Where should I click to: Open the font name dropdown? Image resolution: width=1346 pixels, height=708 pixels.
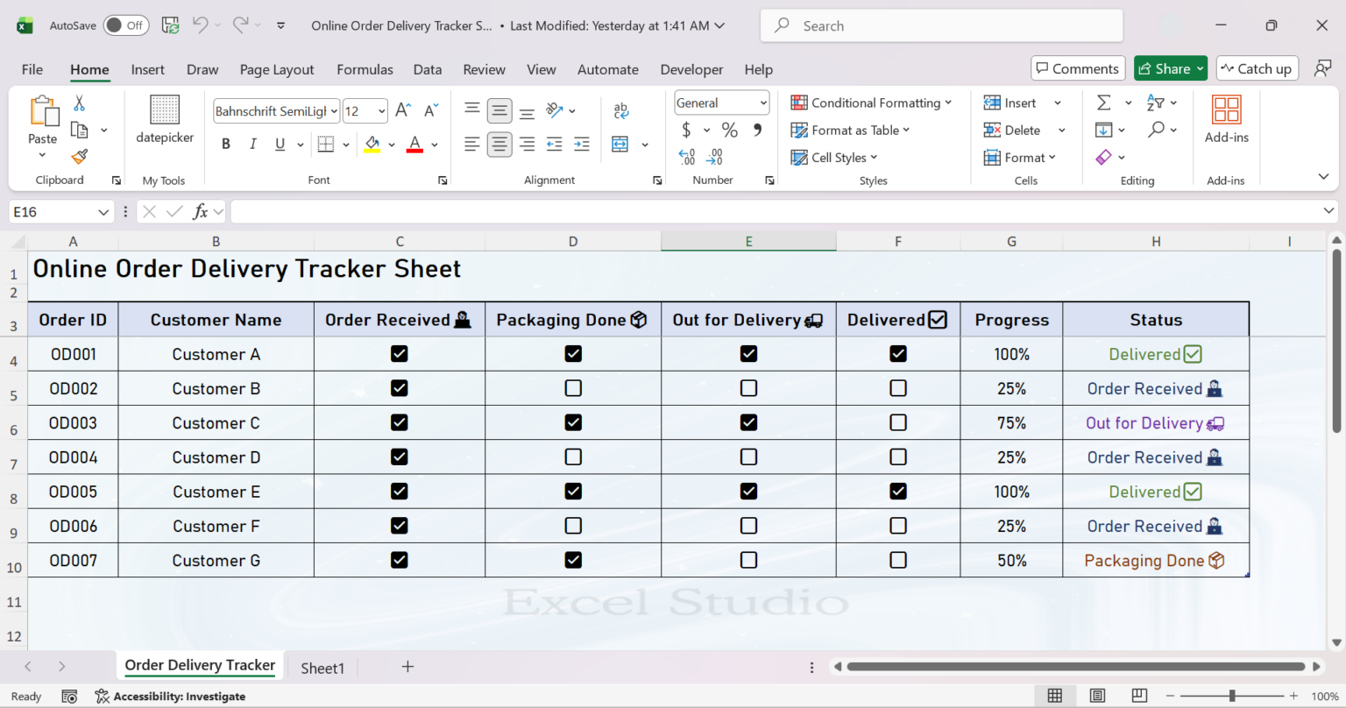click(x=335, y=111)
